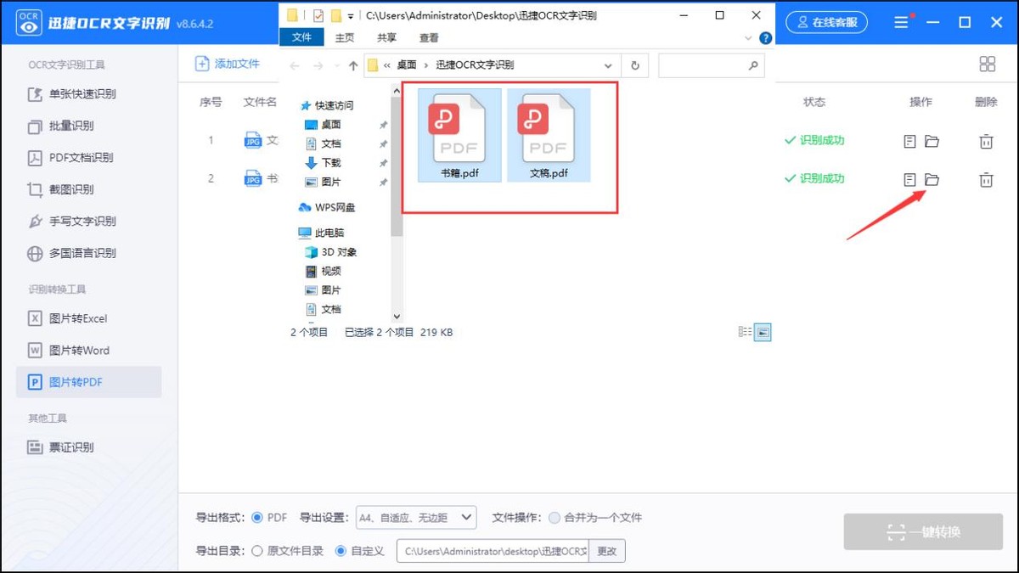Select the 原文件目录 export directory option
This screenshot has height=573, width=1019.
click(256, 551)
